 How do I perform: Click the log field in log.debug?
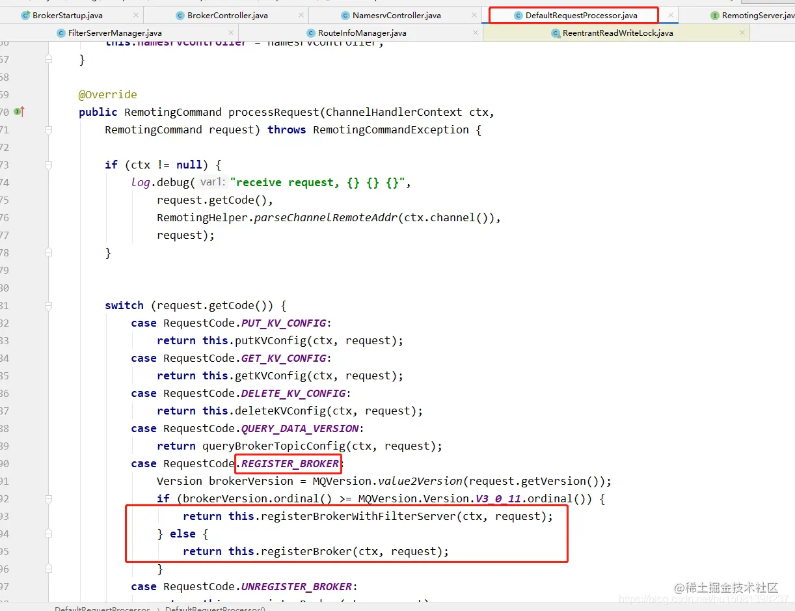pyautogui.click(x=141, y=182)
